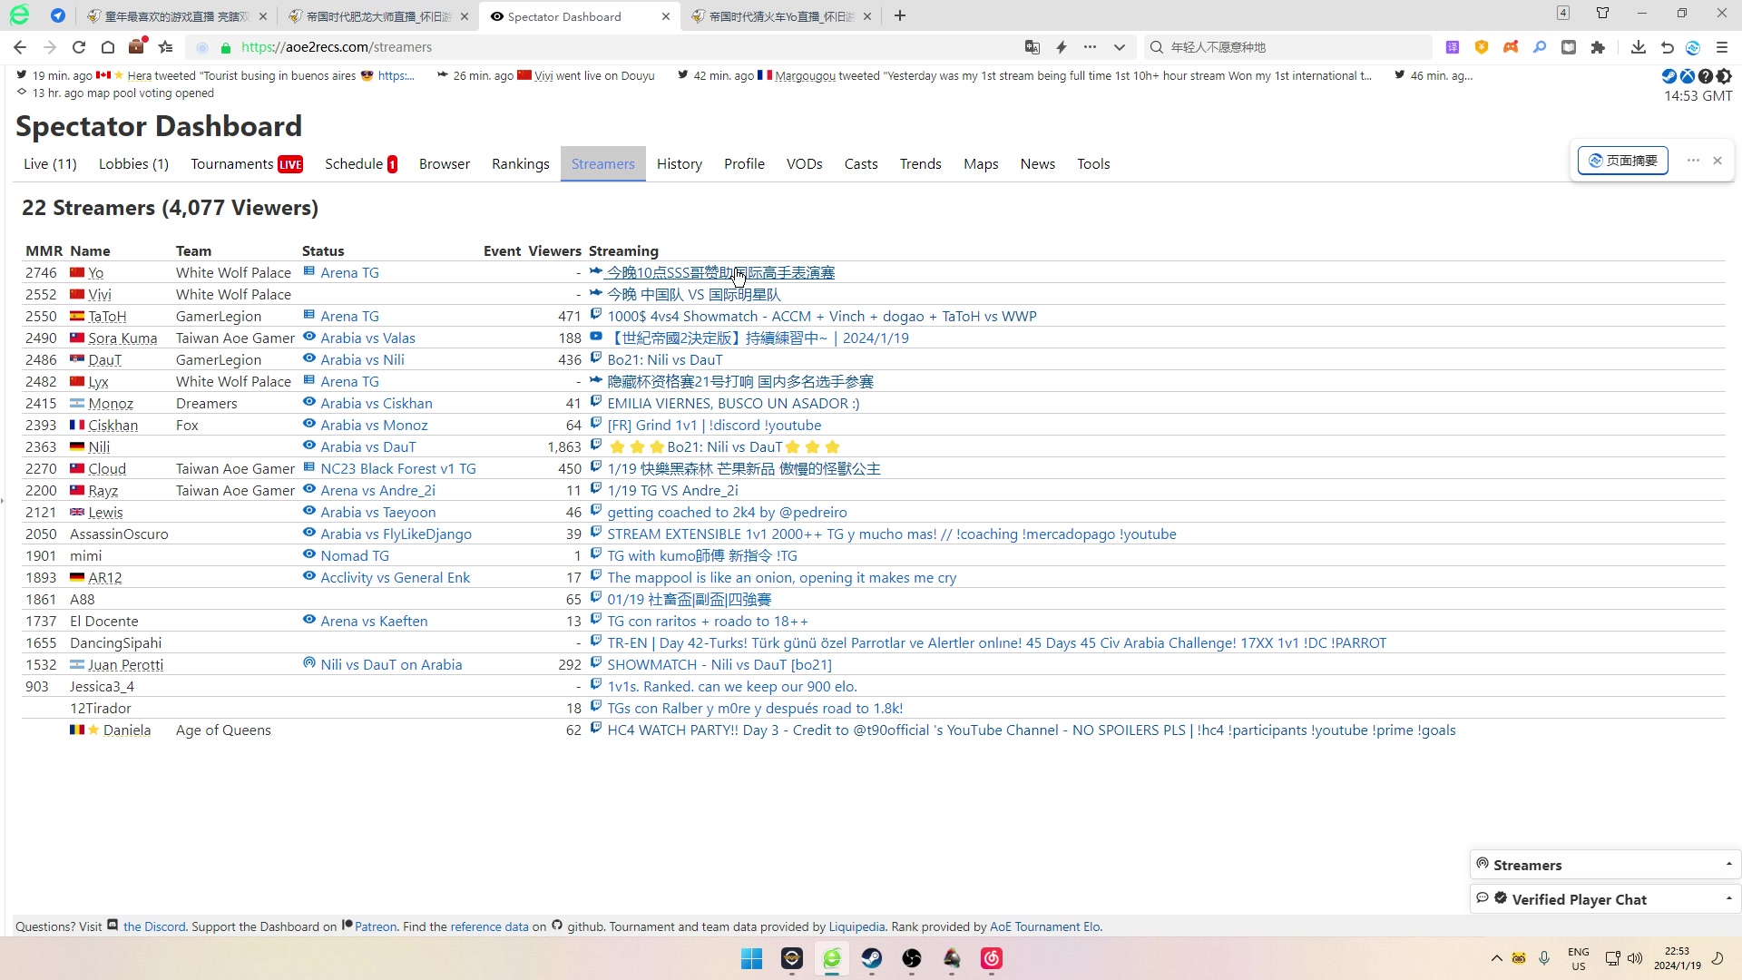Open the new tab plus button

(900, 16)
